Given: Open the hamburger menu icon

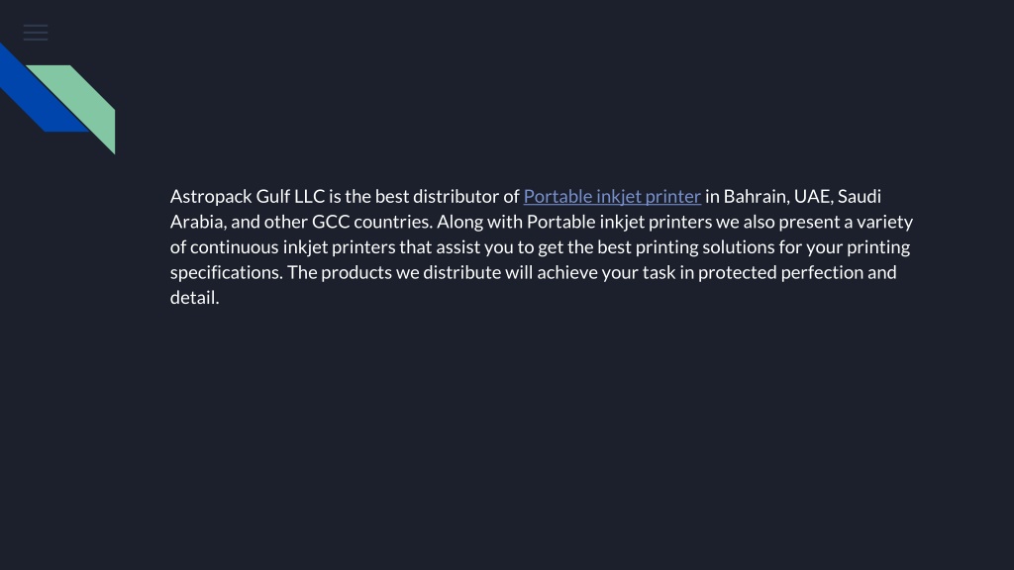Looking at the screenshot, I should [x=36, y=33].
